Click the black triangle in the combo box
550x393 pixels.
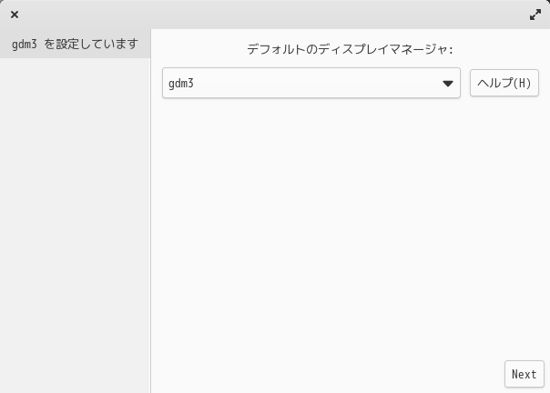coord(448,84)
